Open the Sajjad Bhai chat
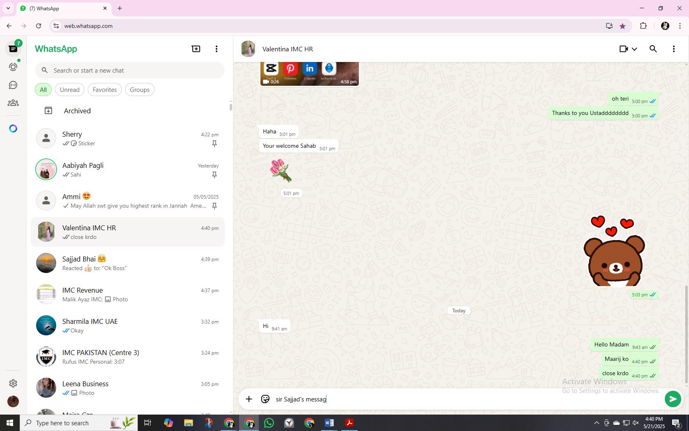Screen dimensions: 689x431 point(128,263)
